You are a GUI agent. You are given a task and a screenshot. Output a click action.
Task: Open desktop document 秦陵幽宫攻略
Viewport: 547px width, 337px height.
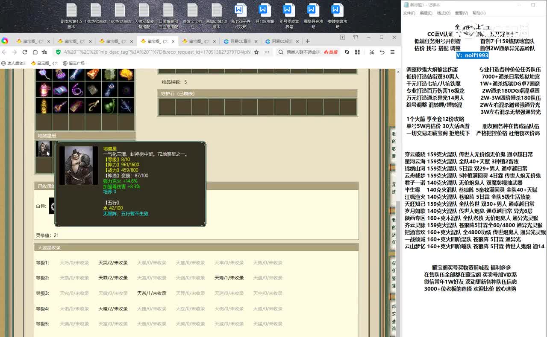[338, 16]
